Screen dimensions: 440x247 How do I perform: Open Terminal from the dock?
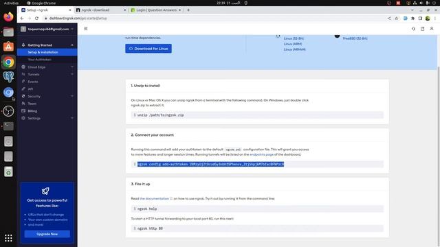[8, 126]
